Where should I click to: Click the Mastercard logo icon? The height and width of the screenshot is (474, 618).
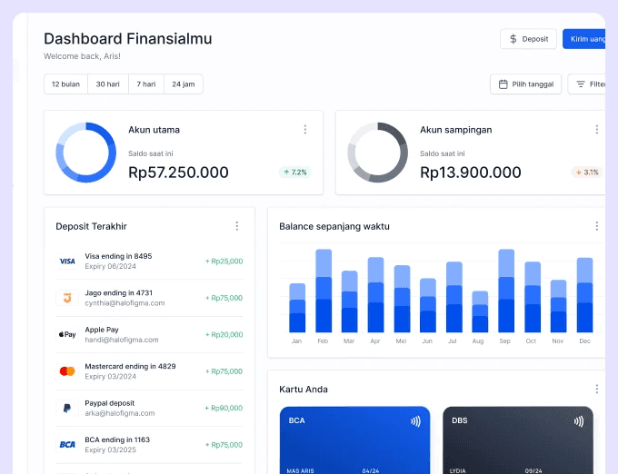tap(67, 371)
